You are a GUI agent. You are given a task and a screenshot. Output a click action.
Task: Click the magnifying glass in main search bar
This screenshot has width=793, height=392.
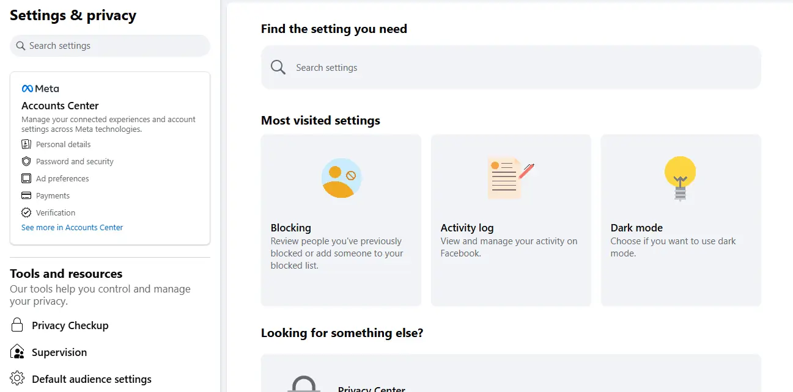[278, 67]
